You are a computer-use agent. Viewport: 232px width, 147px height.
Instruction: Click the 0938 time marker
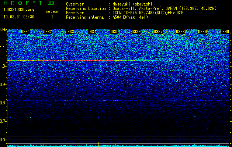pos(180,32)
